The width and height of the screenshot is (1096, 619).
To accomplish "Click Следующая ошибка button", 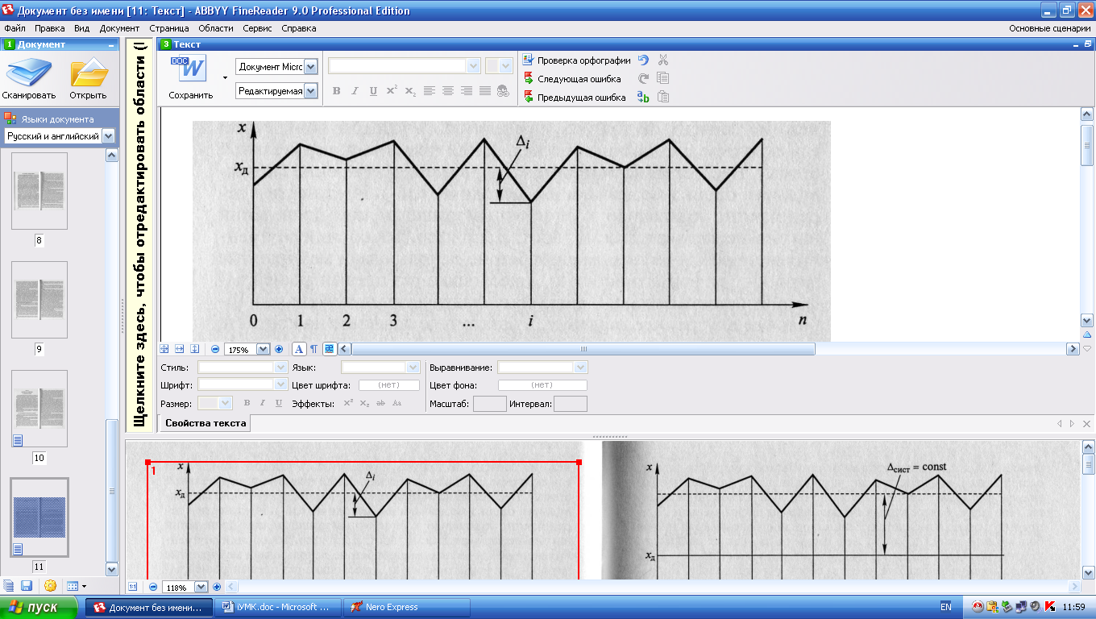I will coord(572,79).
